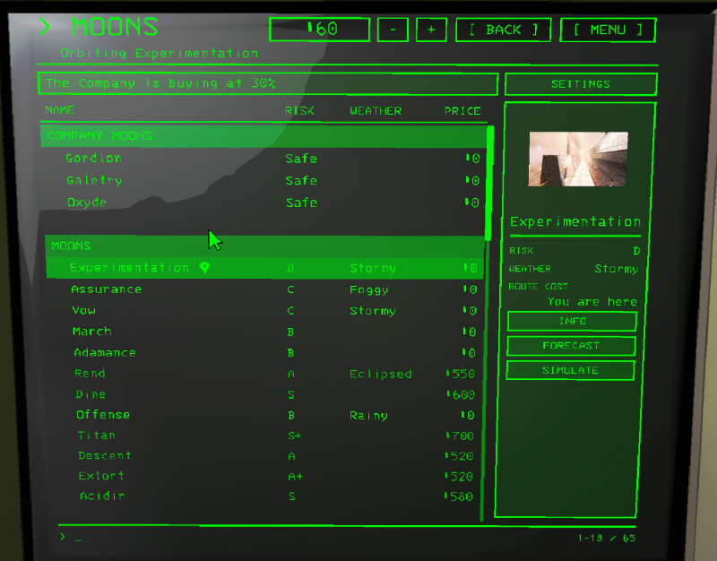Sort by the PRICE column header

(x=462, y=111)
